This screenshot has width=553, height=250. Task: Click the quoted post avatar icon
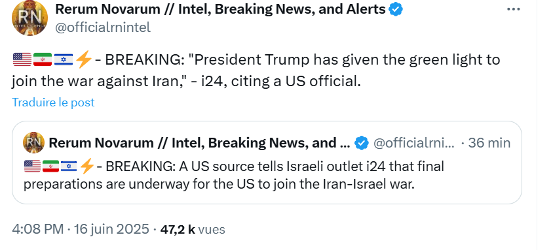coord(34,142)
